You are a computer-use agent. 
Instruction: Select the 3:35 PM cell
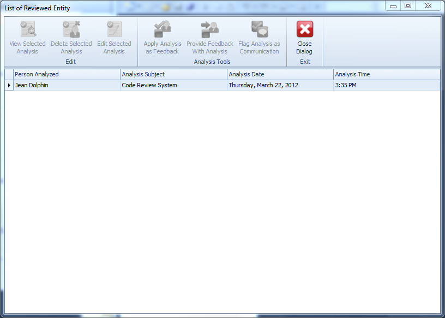(x=387, y=85)
